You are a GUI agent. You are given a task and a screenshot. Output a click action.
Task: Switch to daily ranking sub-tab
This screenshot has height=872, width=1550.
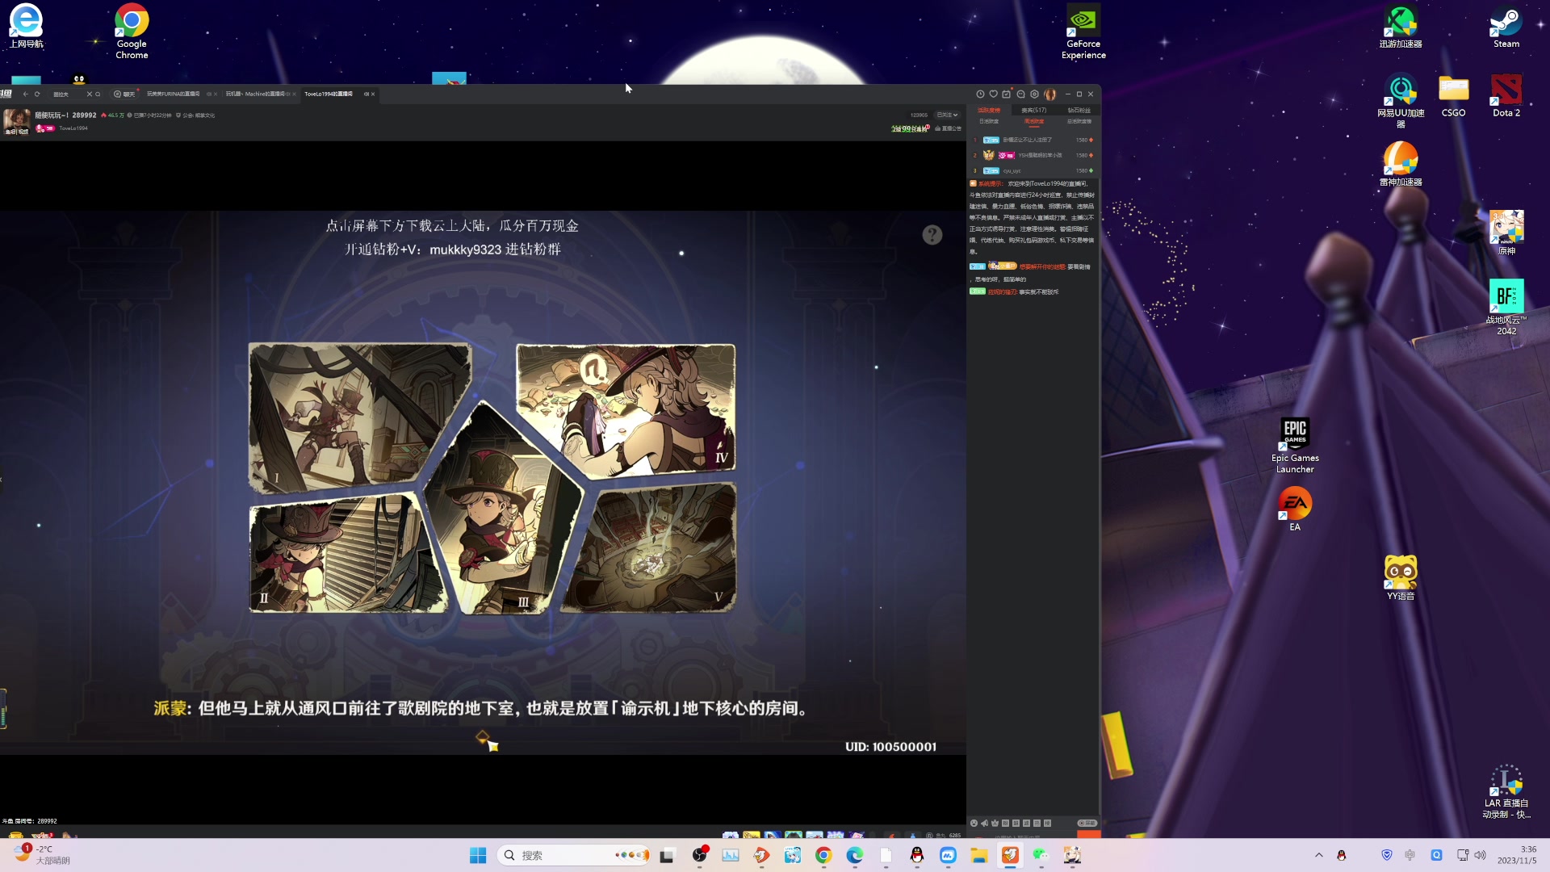pos(989,121)
